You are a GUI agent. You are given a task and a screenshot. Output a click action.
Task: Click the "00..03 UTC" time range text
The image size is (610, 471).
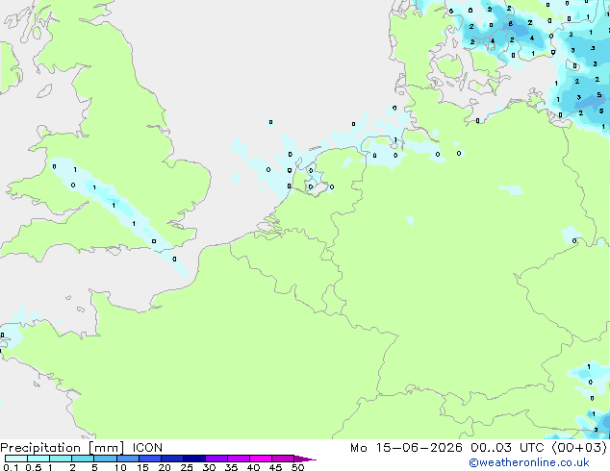507,448
